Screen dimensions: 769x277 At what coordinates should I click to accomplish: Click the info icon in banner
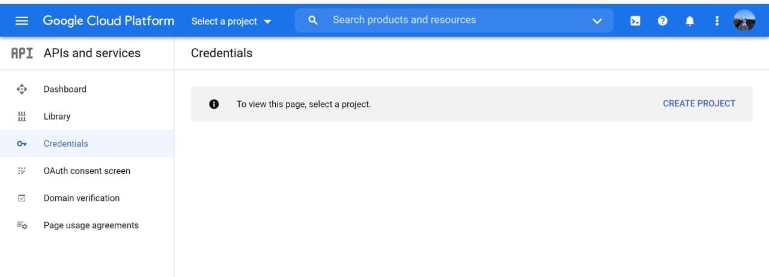[214, 104]
